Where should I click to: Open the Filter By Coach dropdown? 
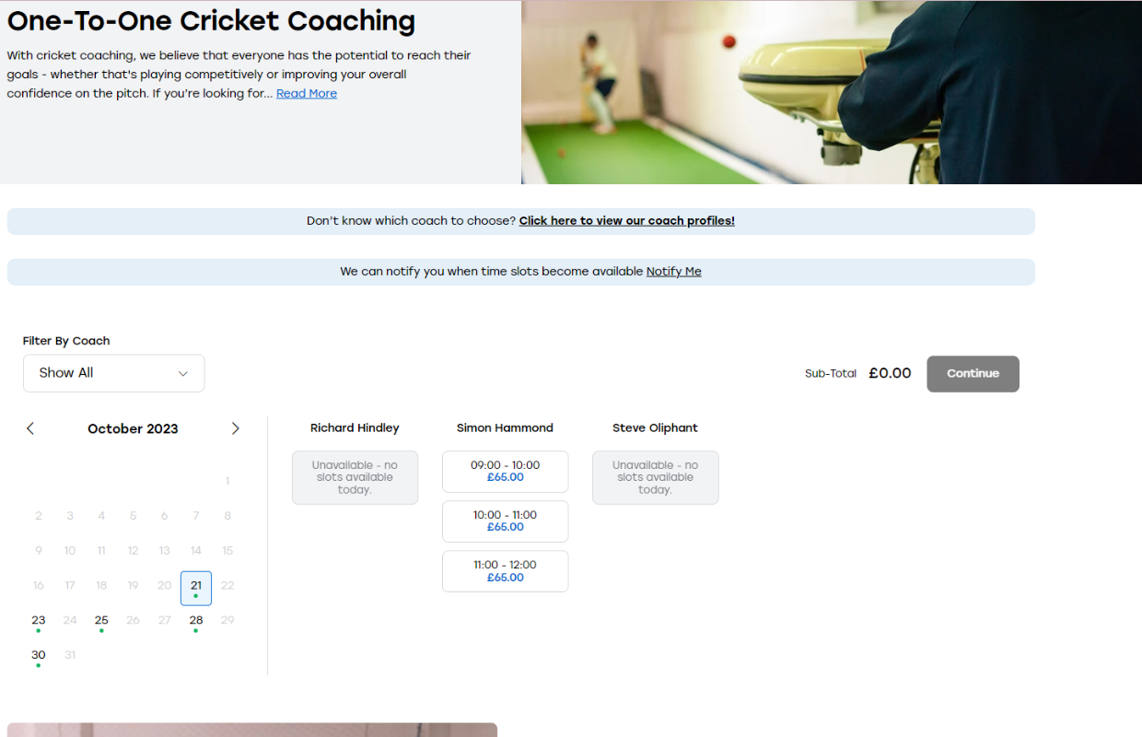[x=113, y=373]
